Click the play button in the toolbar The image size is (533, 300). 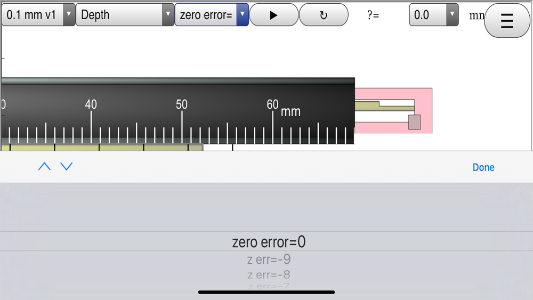click(x=273, y=15)
